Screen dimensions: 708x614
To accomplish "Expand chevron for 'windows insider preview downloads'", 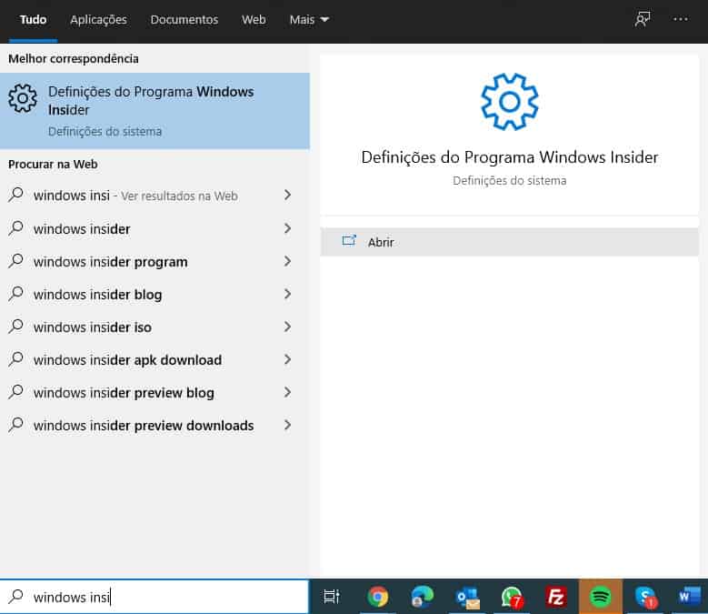I will click(287, 425).
